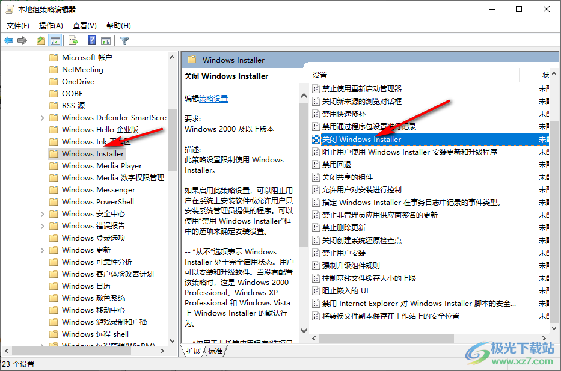Select the 将转换文件副本保存在工作站上的安全位置 policy

click(x=391, y=316)
